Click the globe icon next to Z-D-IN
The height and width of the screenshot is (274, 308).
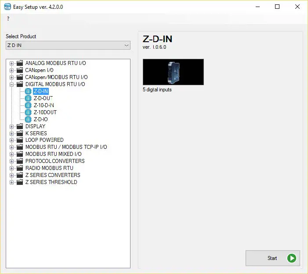[x=28, y=91]
